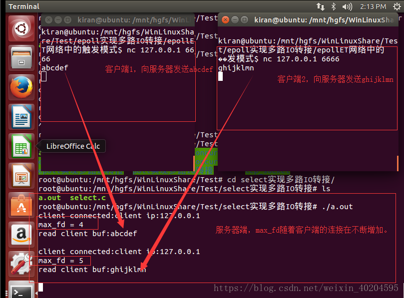Open the Ubuntu Dash home launcher icon
404x298 pixels.
click(21, 28)
